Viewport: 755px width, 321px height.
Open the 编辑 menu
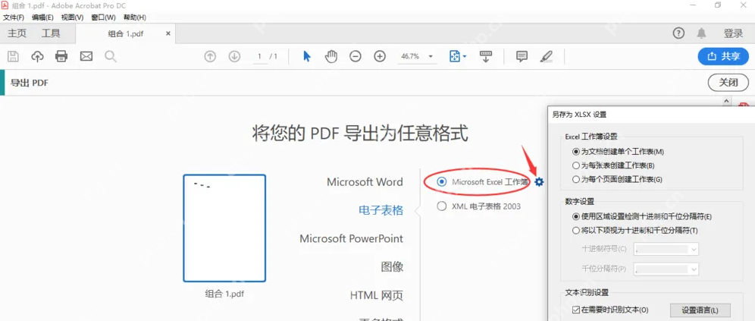(42, 17)
